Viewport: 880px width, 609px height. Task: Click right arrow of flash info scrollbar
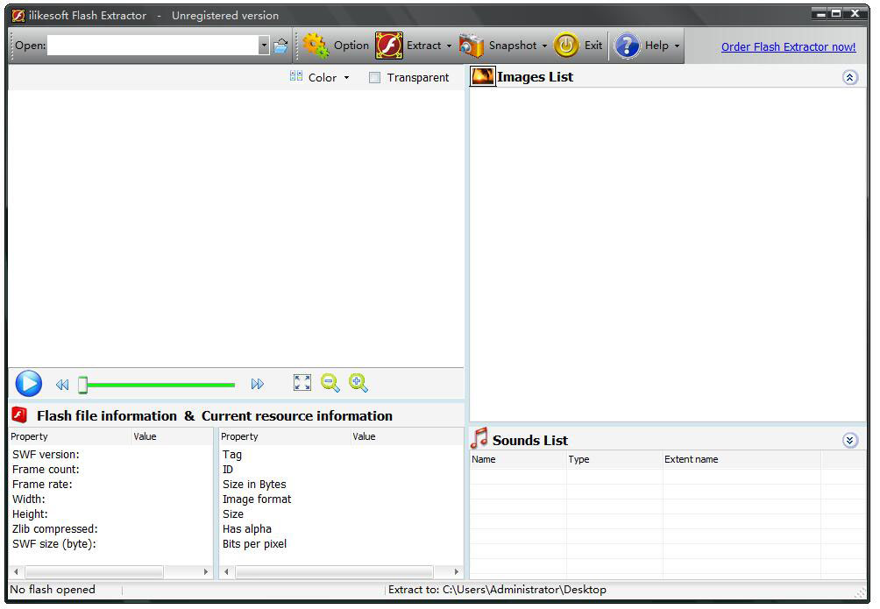tap(205, 572)
